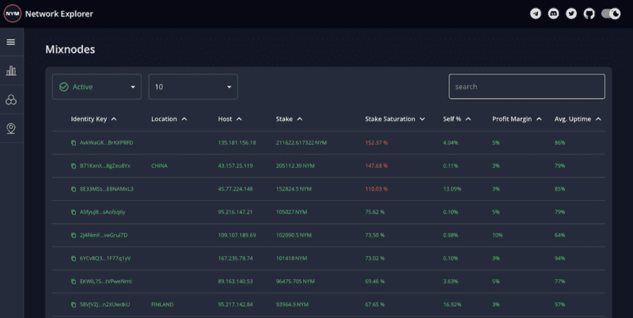Open the GitHub link icon
633x318 pixels.
pyautogui.click(x=588, y=13)
